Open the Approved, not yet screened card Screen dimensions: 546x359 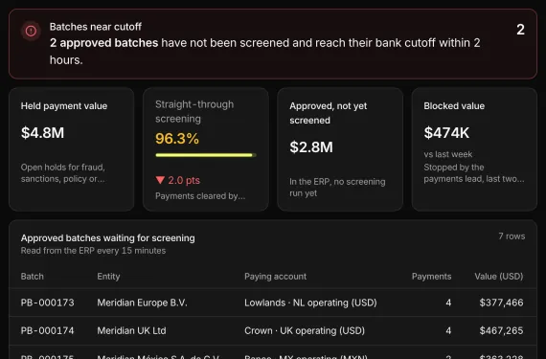(340, 149)
